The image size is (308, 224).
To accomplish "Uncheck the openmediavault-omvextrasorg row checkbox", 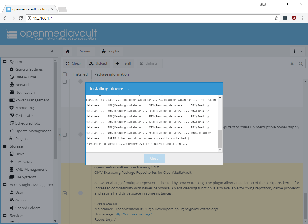I will tap(65, 193).
